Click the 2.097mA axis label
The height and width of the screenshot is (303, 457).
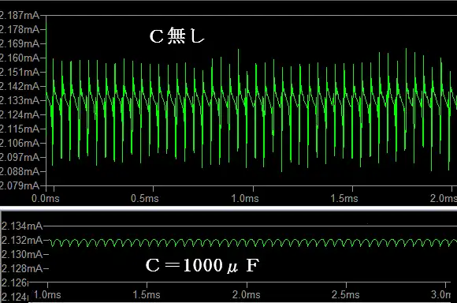(20, 157)
